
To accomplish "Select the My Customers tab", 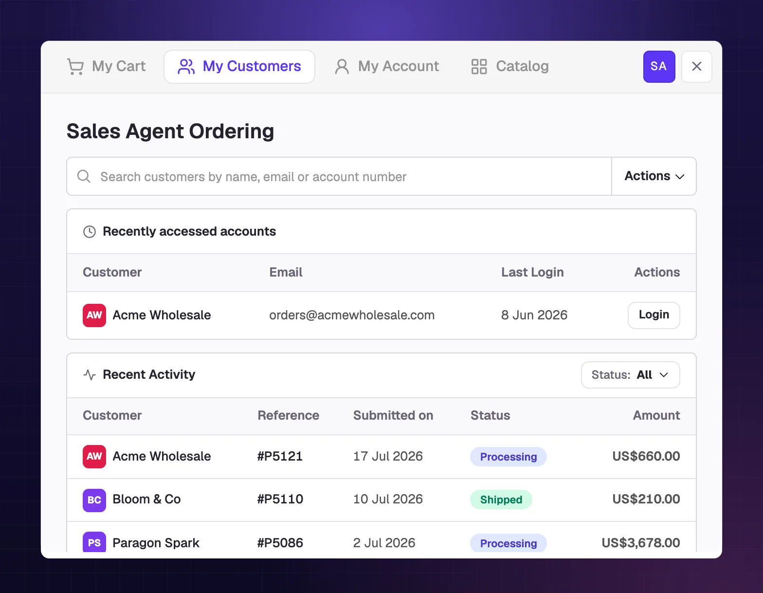I will 239,66.
